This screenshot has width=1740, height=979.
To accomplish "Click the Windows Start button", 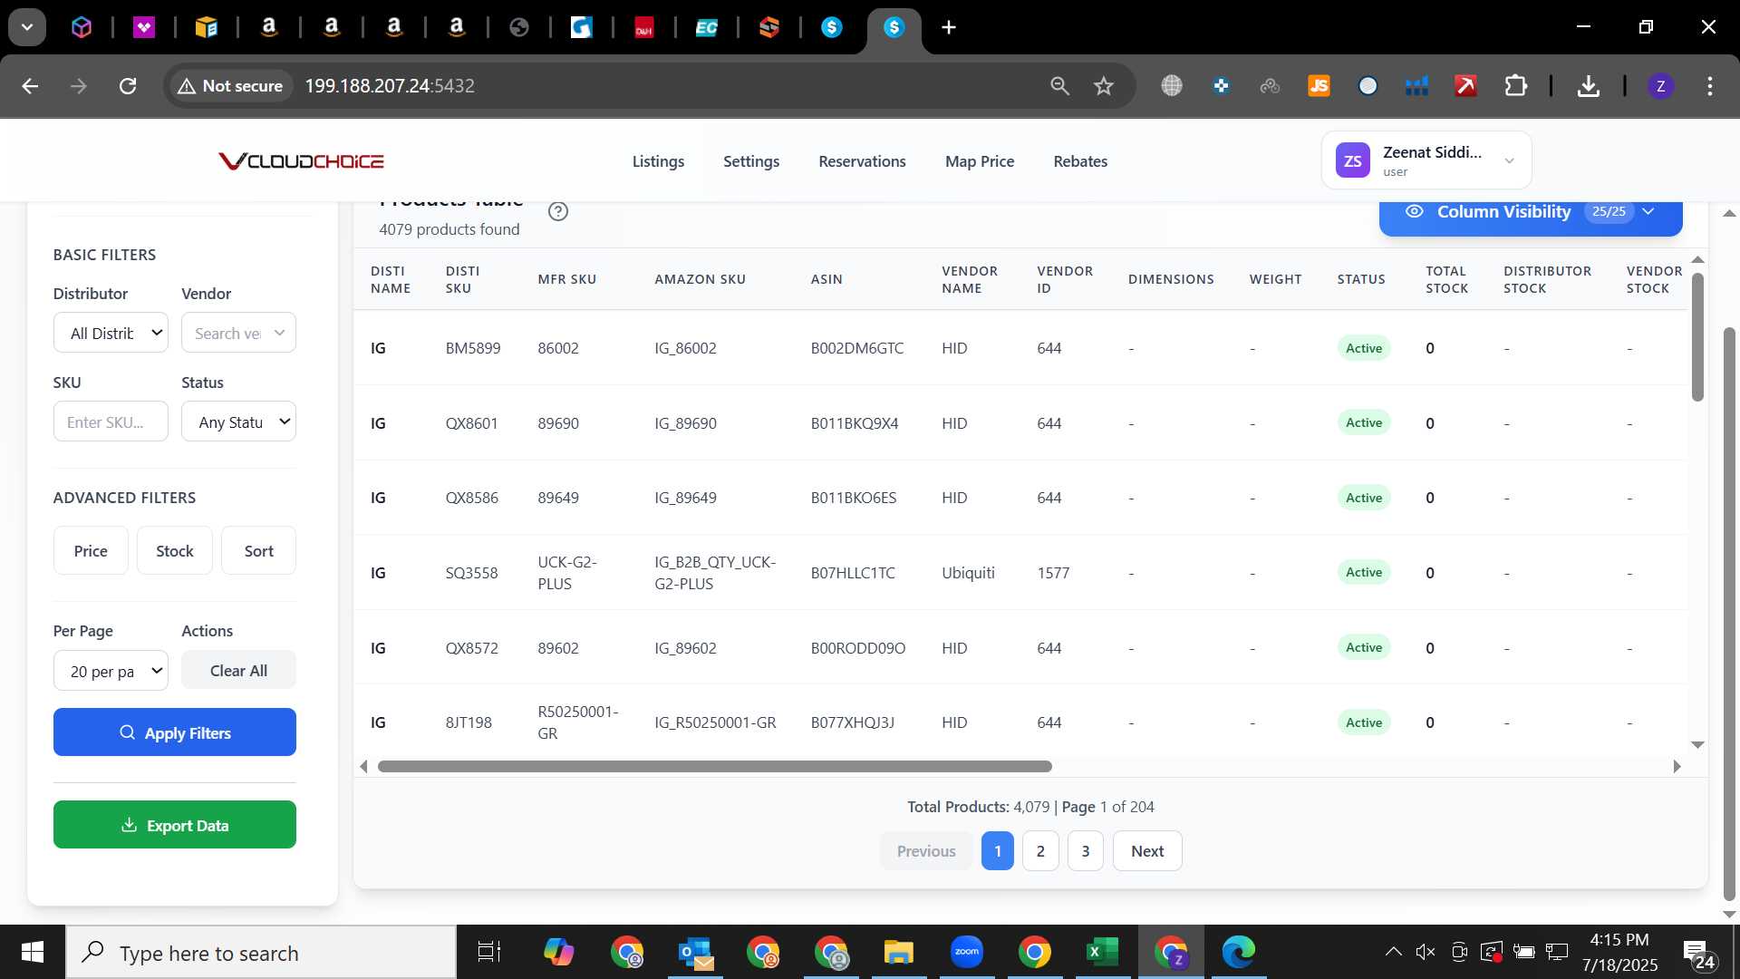I will click(33, 952).
